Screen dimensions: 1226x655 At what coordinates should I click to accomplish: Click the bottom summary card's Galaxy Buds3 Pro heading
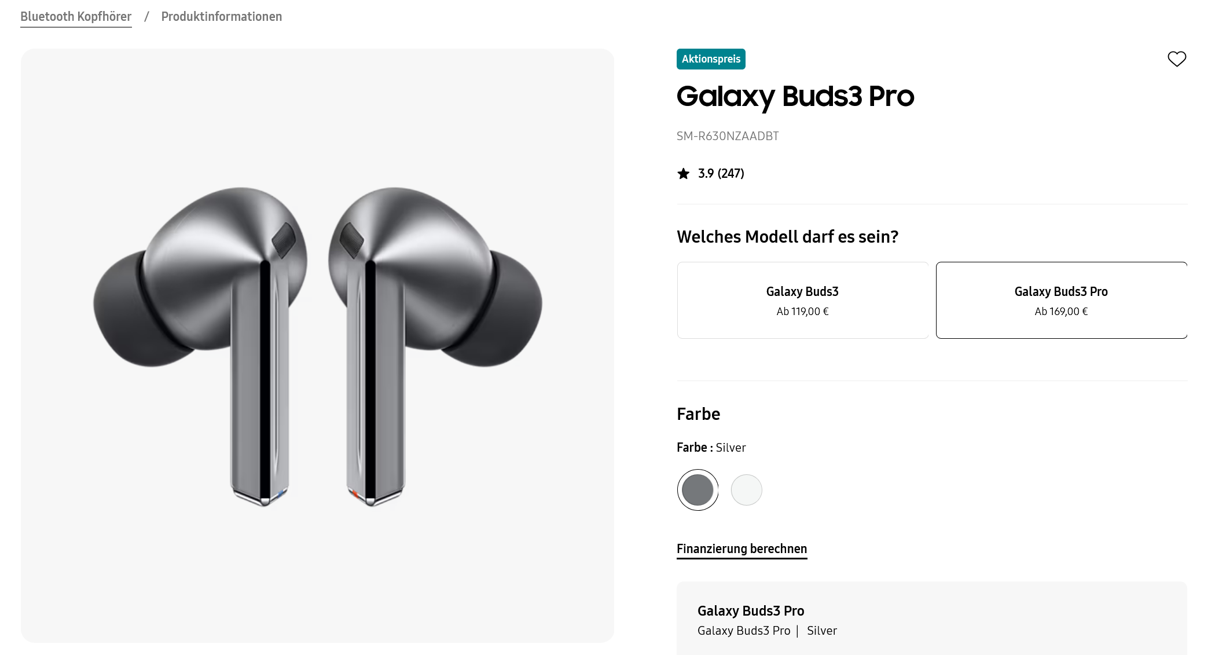(750, 611)
